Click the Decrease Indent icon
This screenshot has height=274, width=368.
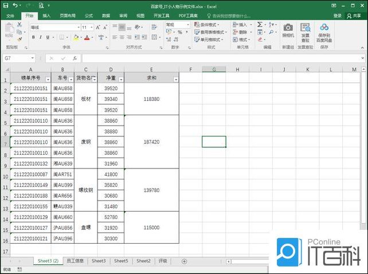coord(138,37)
